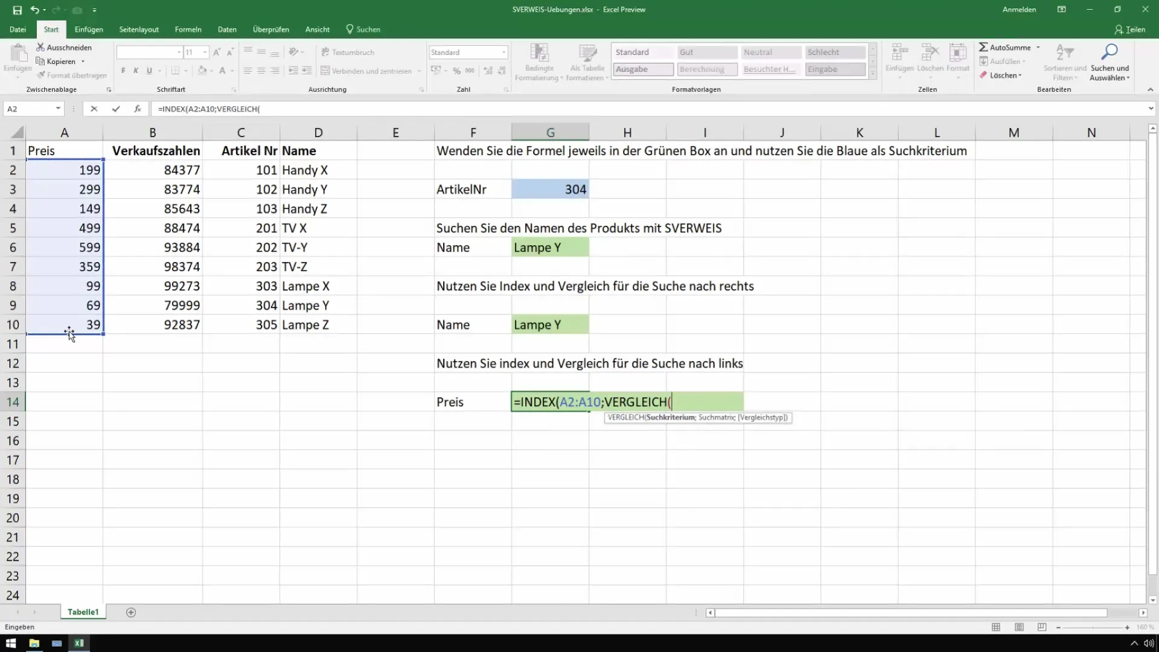Click the formula bar input field
1159x652 pixels.
[x=649, y=109]
